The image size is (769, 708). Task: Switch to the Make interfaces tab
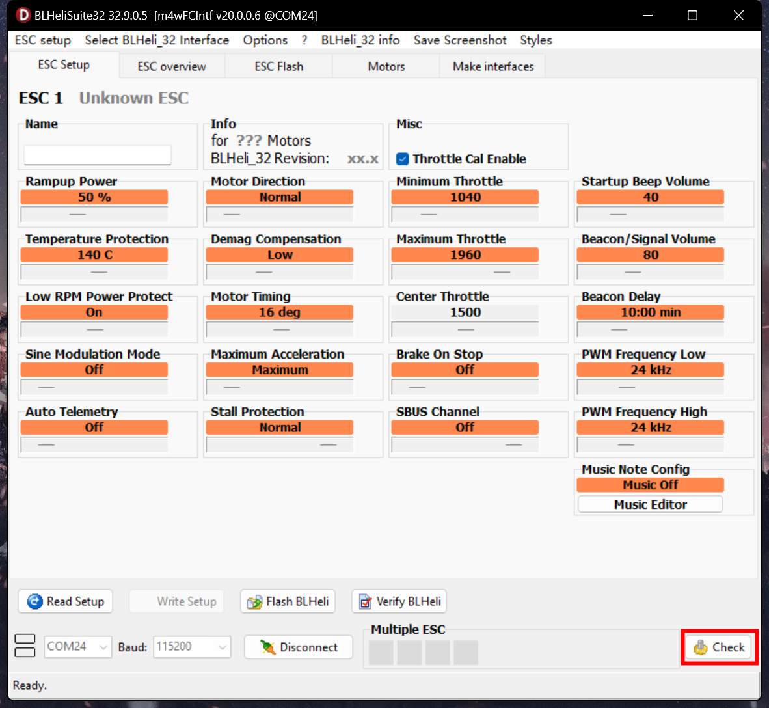(493, 66)
